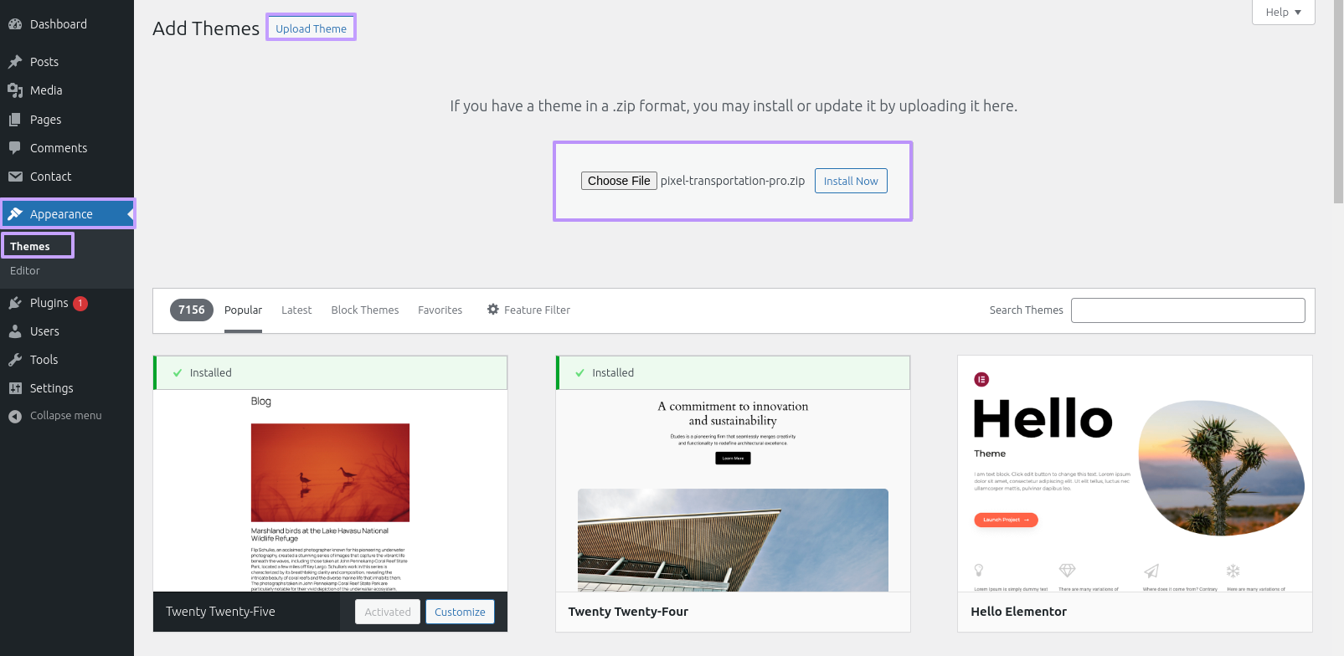Click the Comments speech bubble icon
Screen dimensions: 1344x656
click(x=15, y=148)
